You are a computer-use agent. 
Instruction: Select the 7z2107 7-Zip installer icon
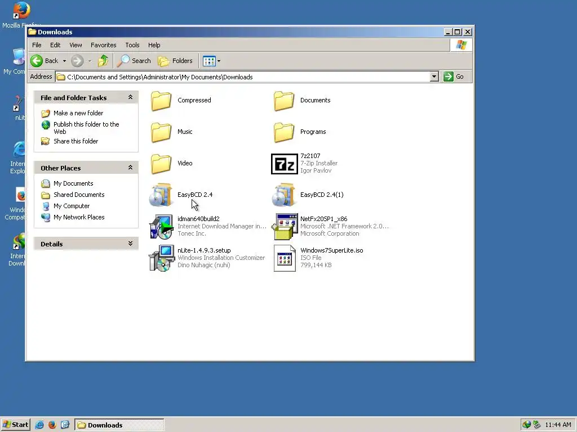coord(284,164)
